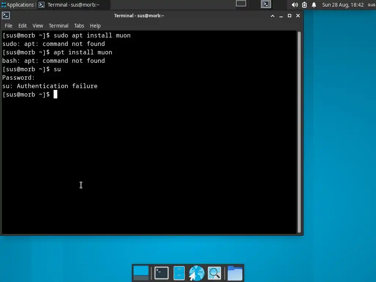Image resolution: width=376 pixels, height=282 pixels.
Task: Select workspace with terminal icon in panel
Action: click(266, 4)
